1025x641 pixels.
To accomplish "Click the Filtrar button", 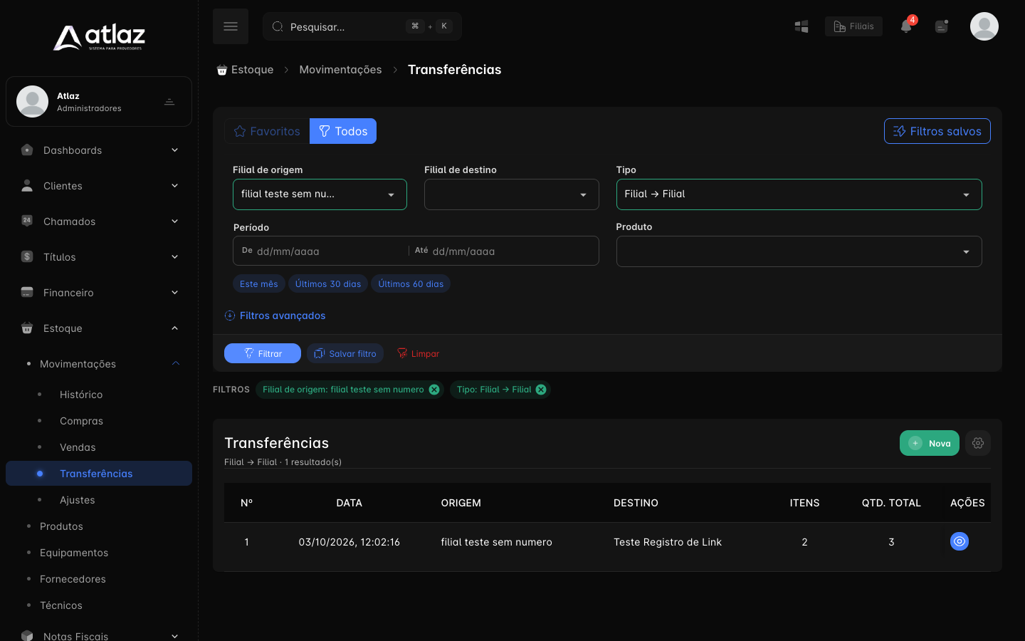I will 263,353.
